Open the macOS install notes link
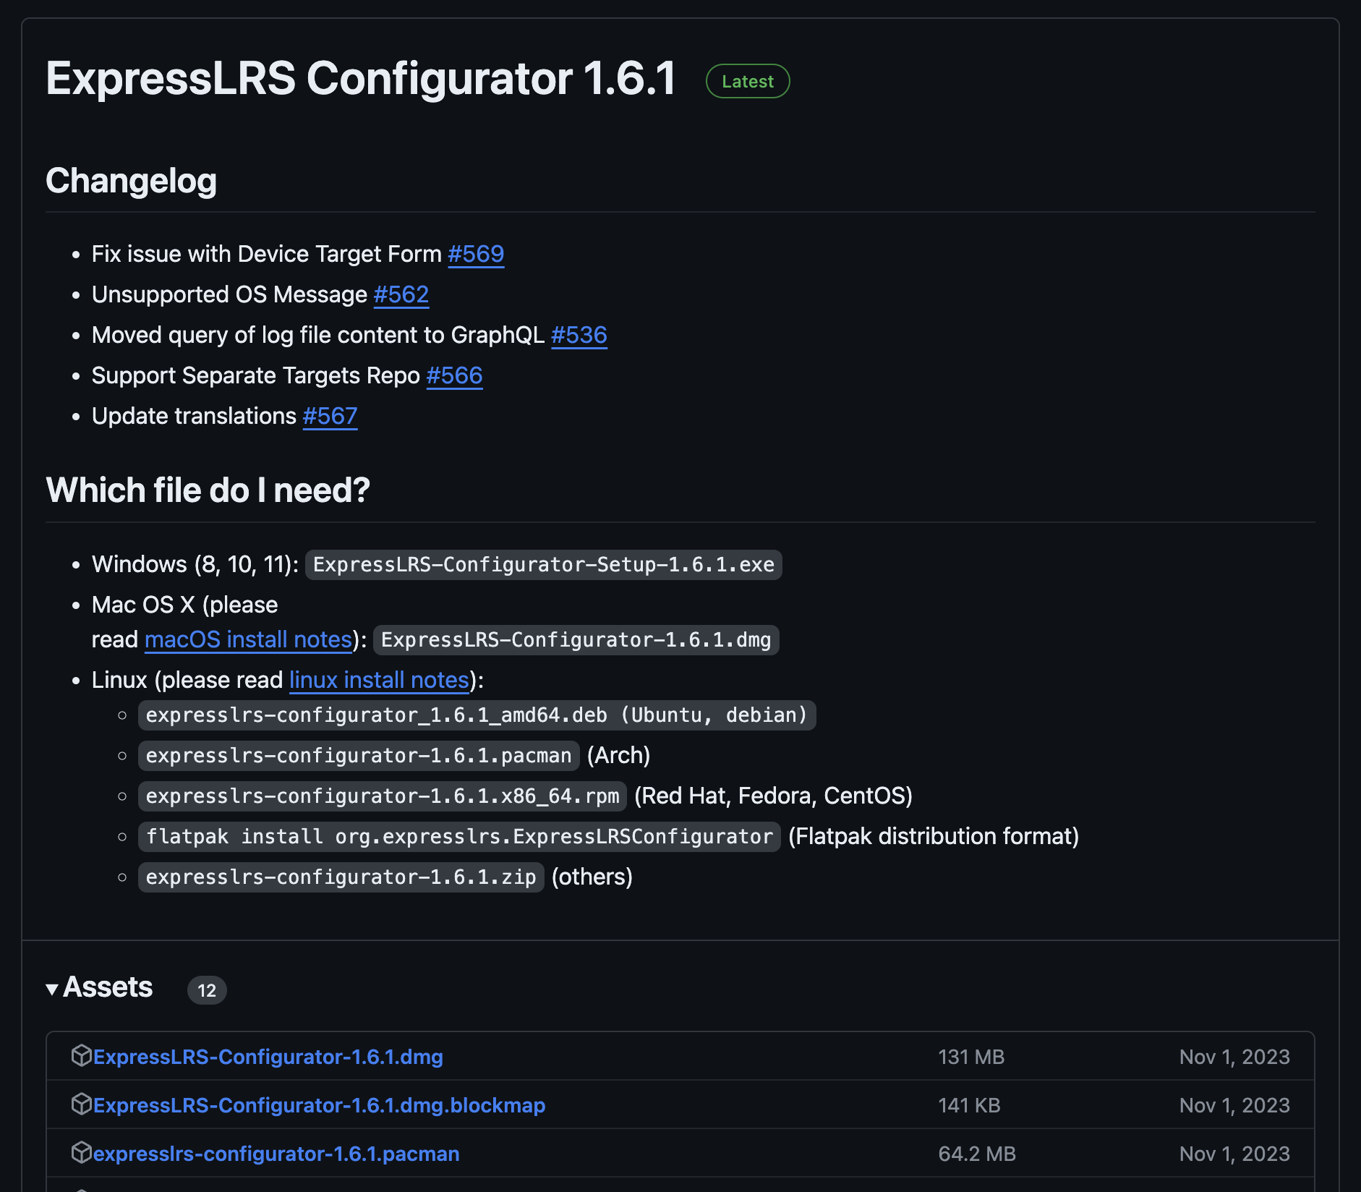The width and height of the screenshot is (1361, 1192). [248, 639]
